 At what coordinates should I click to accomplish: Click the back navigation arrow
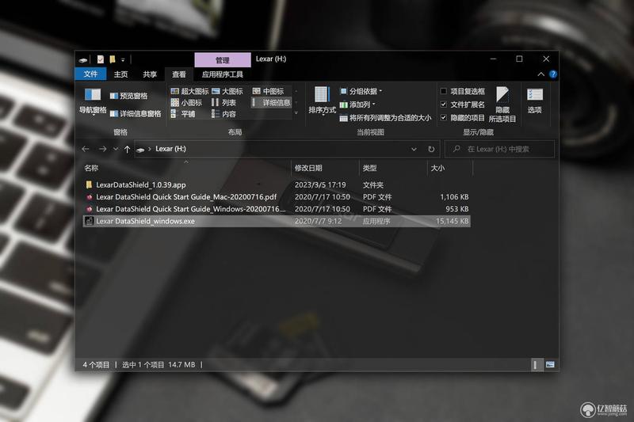click(86, 149)
